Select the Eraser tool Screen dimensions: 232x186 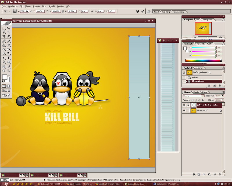click(x=4, y=49)
